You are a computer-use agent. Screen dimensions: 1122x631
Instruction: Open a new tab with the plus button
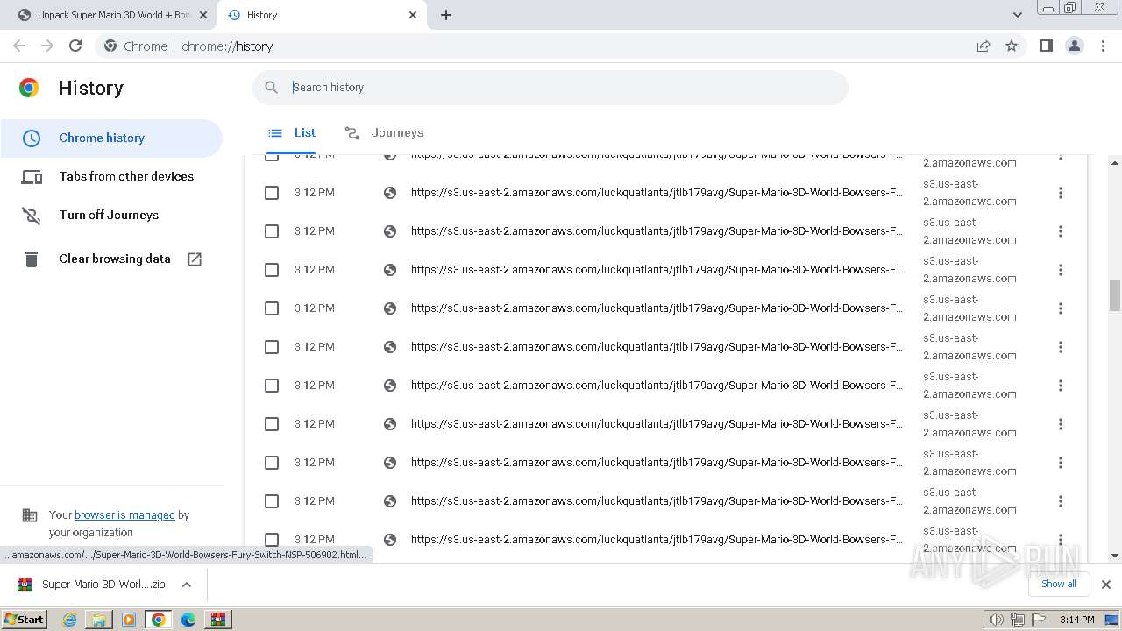[x=446, y=15]
